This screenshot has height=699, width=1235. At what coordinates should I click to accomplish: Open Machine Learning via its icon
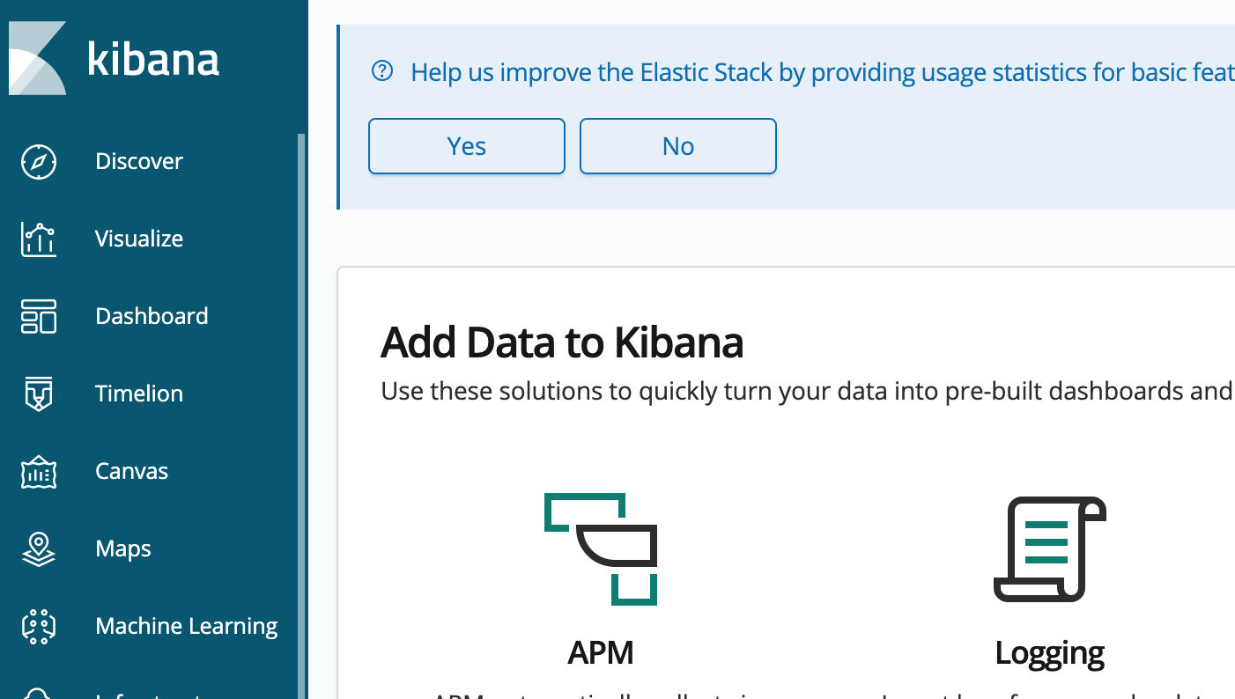point(39,627)
